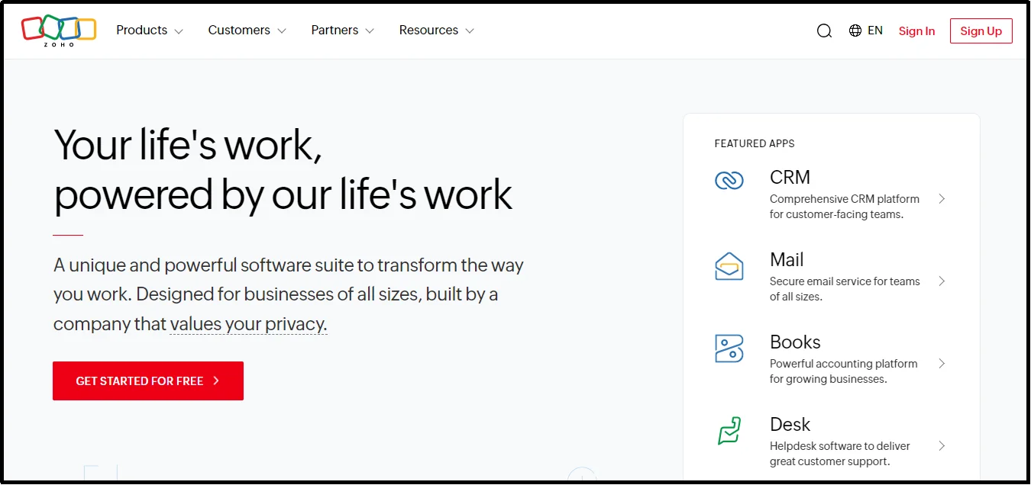Screen dimensions: 1031x485
Task: Click the Sign Up button
Action: (981, 31)
